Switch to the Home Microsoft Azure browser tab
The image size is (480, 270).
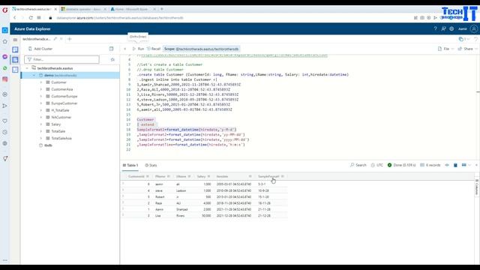[x=130, y=9]
